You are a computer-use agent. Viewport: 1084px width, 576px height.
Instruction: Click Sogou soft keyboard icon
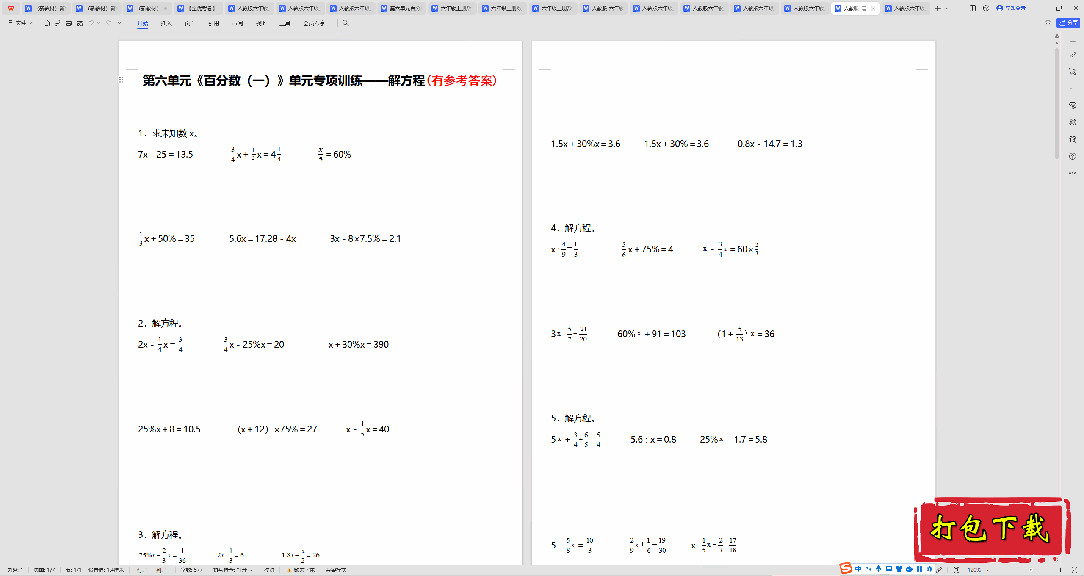(889, 569)
